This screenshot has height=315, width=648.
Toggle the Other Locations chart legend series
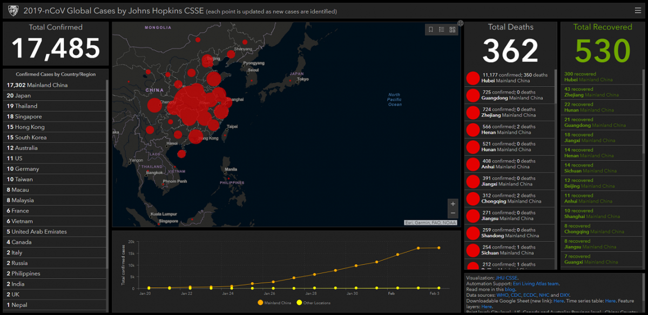pyautogui.click(x=314, y=303)
